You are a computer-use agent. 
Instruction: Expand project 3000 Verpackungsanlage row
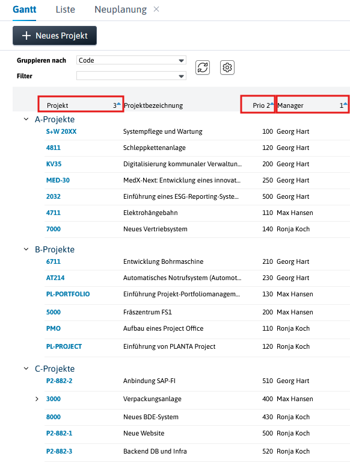click(37, 399)
